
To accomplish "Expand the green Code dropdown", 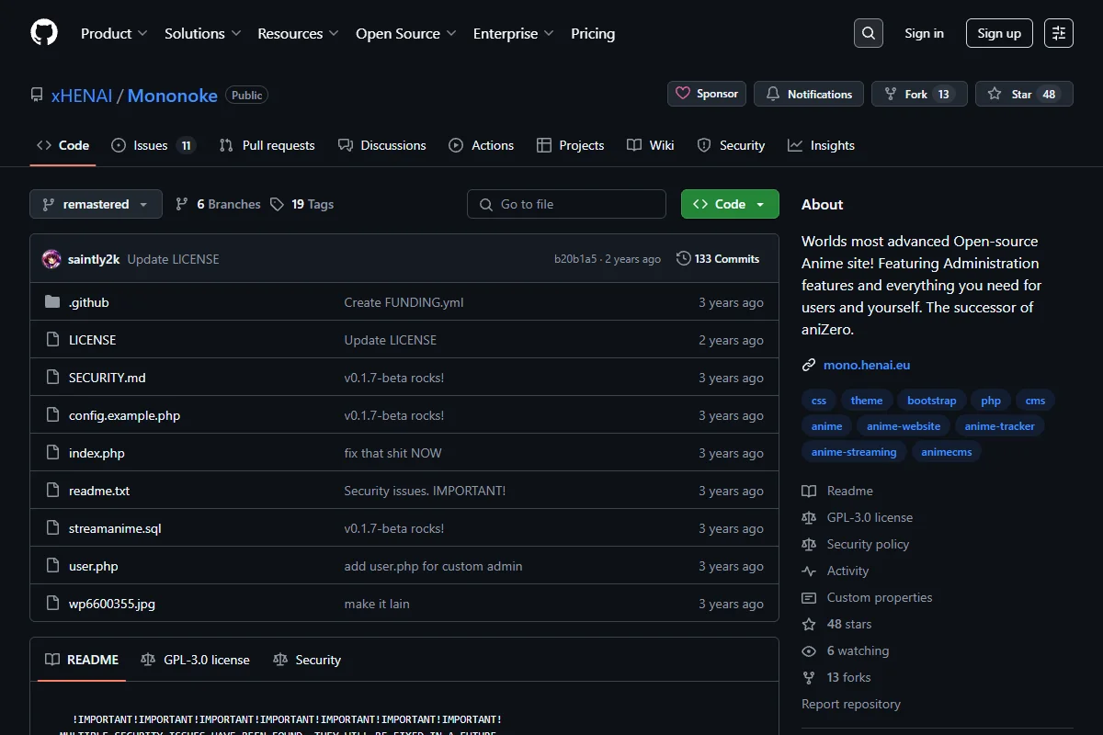I will click(x=730, y=204).
